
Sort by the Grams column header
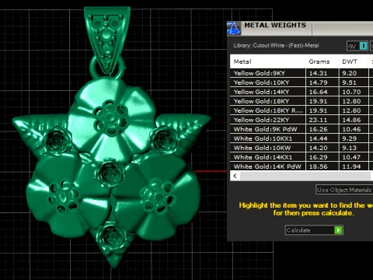[322, 61]
